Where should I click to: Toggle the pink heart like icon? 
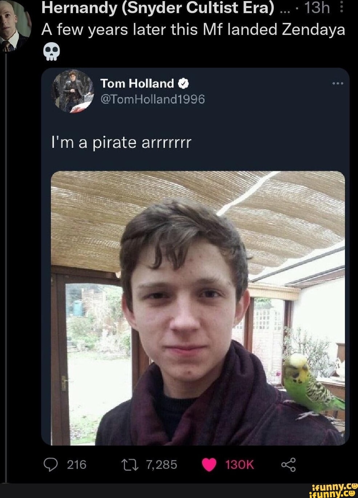(209, 465)
